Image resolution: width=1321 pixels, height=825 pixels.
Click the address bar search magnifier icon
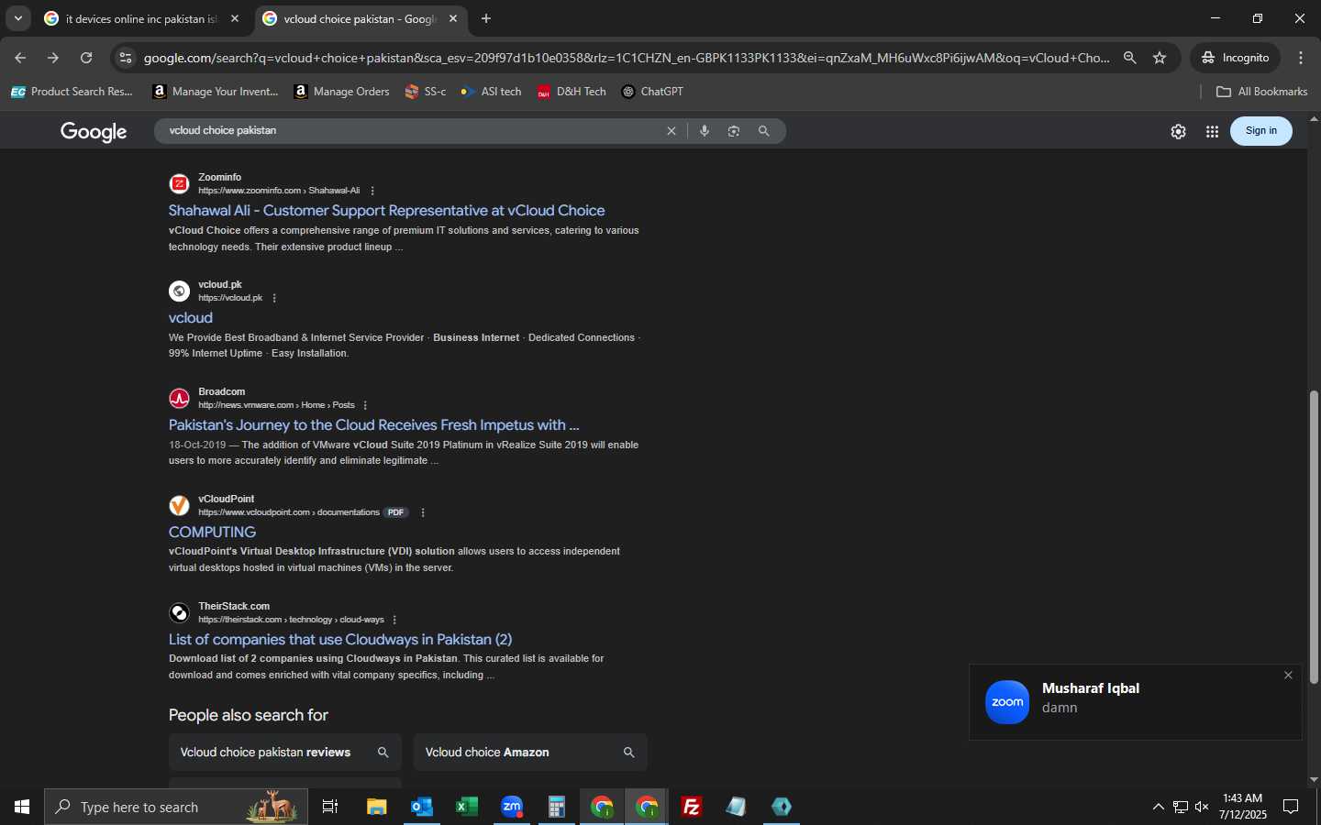[x=1130, y=58]
